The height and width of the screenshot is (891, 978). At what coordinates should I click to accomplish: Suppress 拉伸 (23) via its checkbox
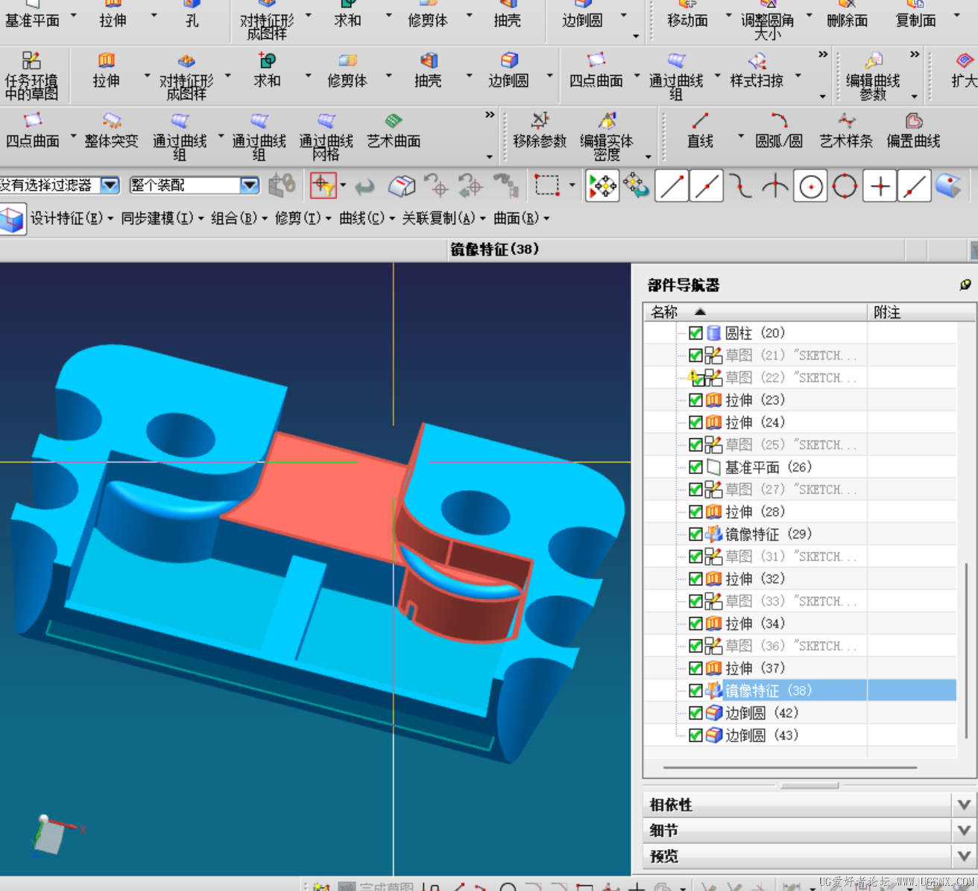[695, 400]
